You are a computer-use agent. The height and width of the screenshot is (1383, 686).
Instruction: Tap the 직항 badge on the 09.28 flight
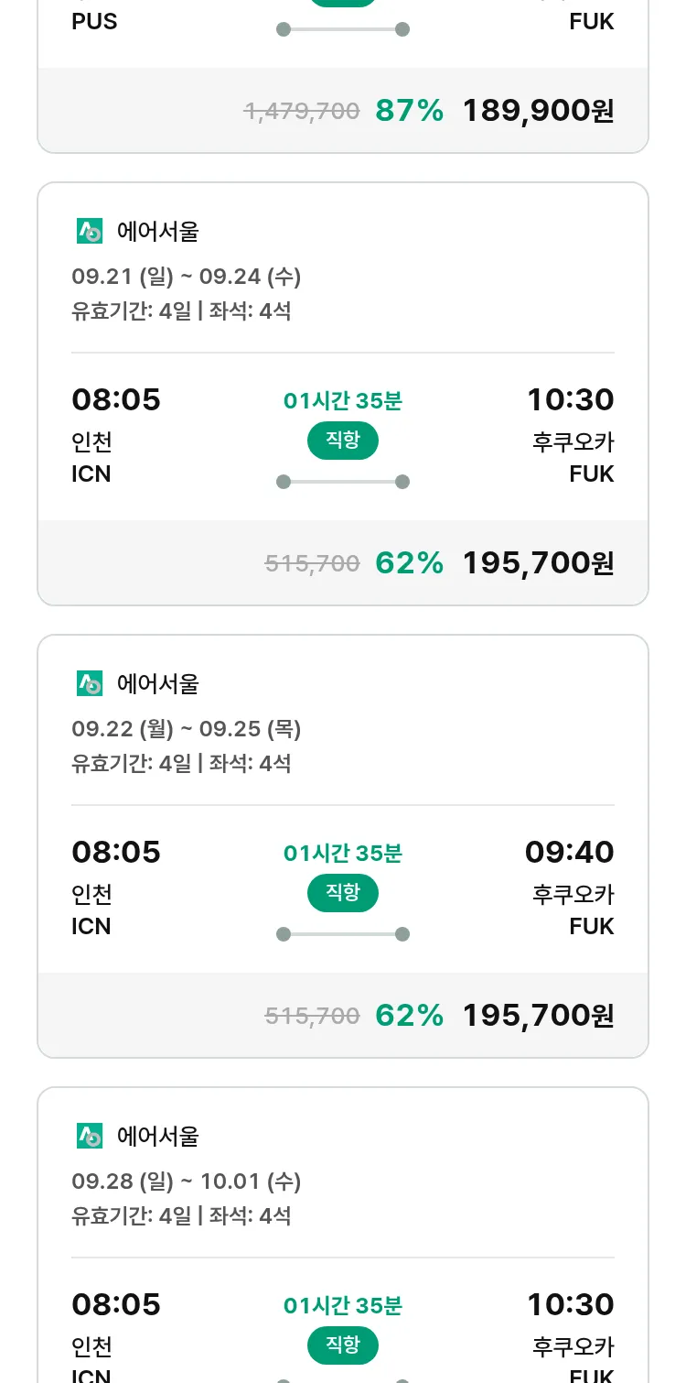click(x=342, y=1345)
